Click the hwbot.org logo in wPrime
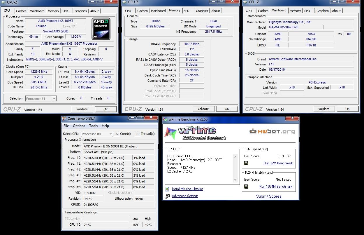This screenshot has height=235, width=364. [272, 131]
